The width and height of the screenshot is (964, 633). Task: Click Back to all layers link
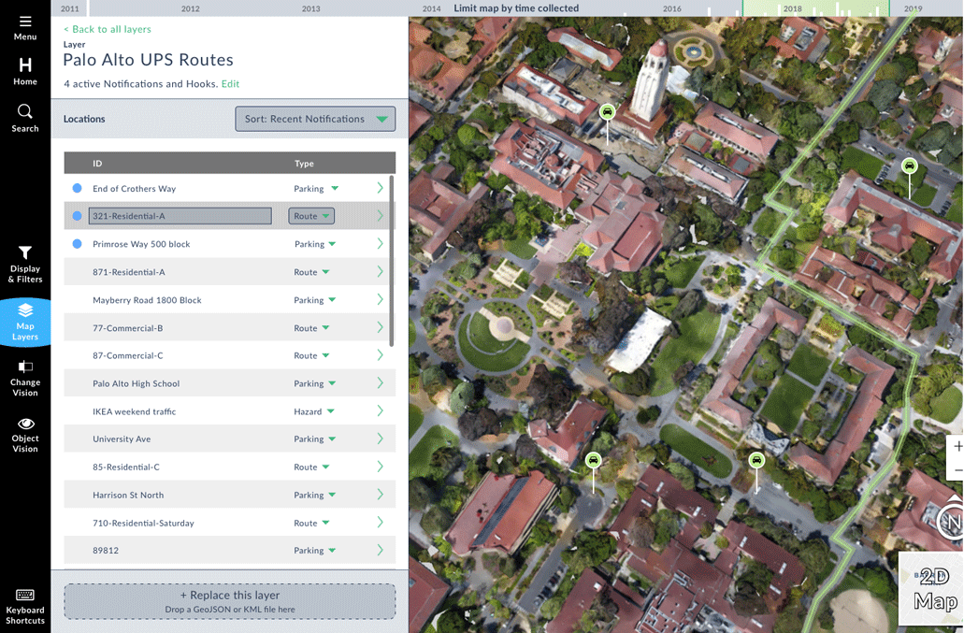(x=107, y=29)
